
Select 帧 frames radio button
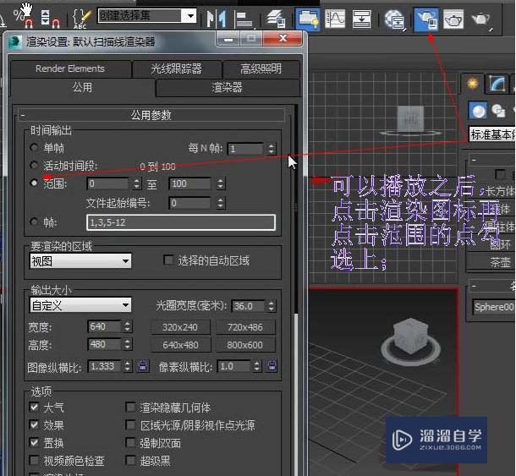click(34, 222)
